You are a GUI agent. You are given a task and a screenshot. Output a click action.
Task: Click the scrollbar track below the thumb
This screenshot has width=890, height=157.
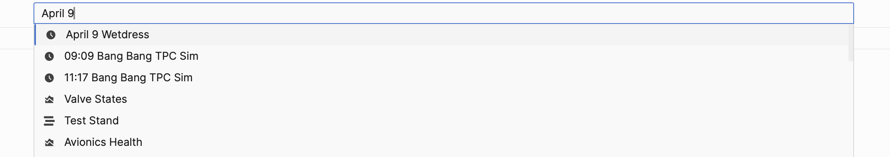point(850,108)
